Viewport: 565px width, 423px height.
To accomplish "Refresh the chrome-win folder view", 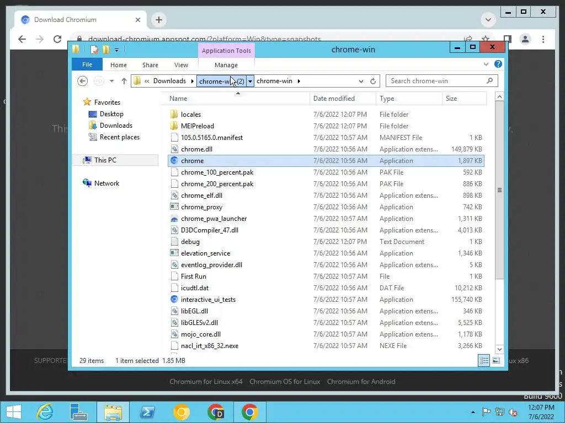I will click(373, 82).
